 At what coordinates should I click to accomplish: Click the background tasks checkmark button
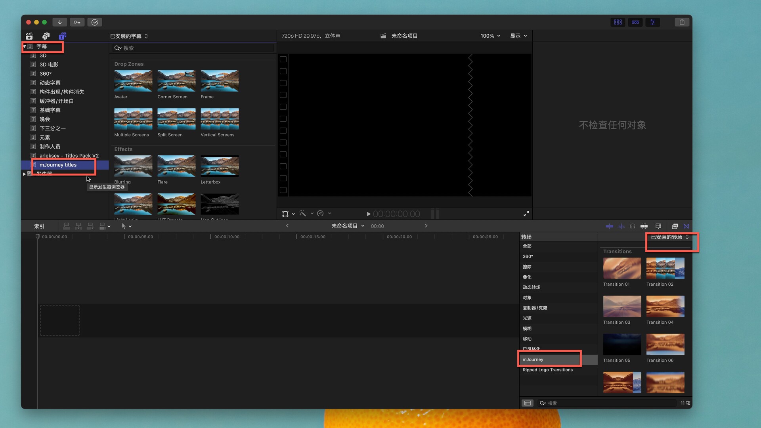click(95, 22)
